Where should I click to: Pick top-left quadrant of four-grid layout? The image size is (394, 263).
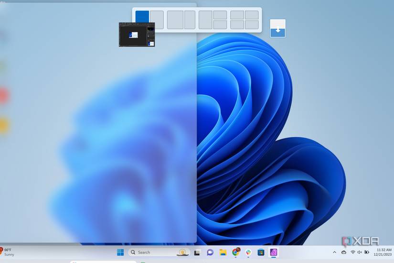point(237,15)
